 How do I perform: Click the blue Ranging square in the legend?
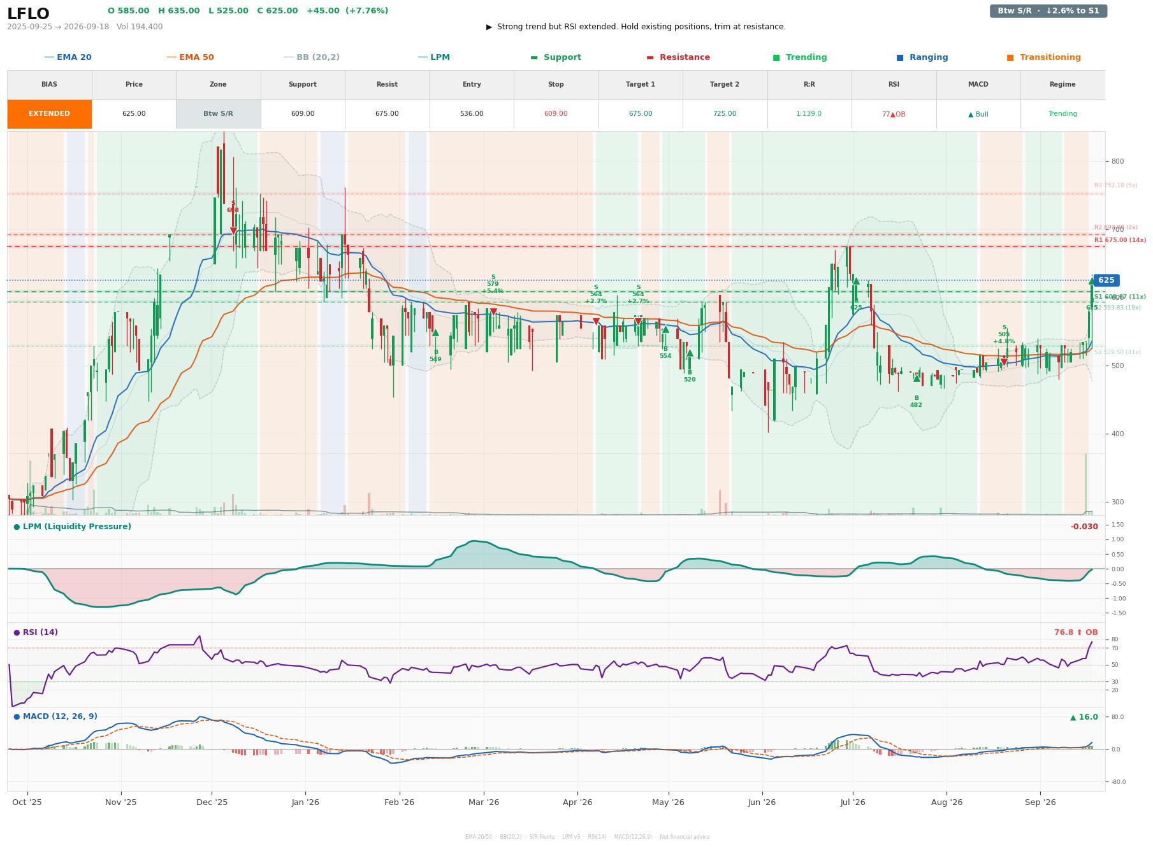[x=900, y=57]
